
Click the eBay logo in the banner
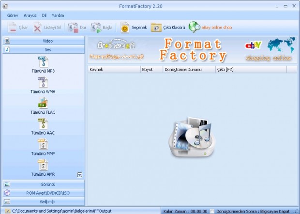coord(253,45)
